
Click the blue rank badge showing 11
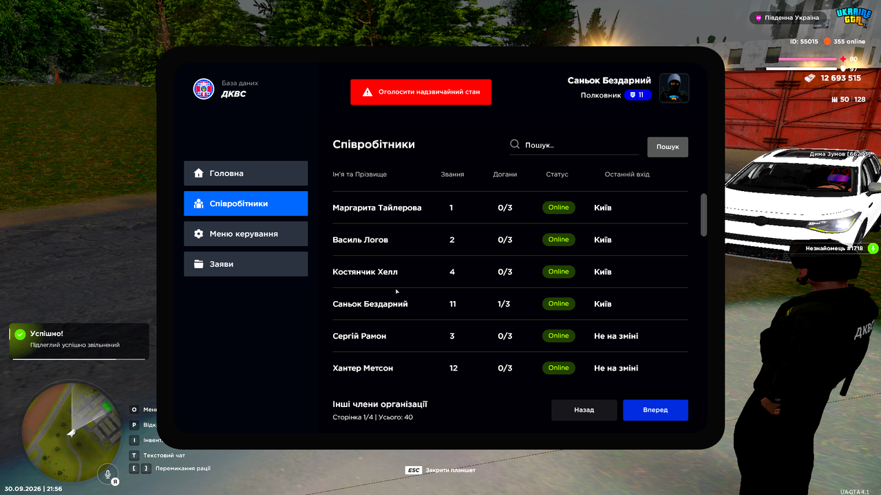pyautogui.click(x=638, y=95)
